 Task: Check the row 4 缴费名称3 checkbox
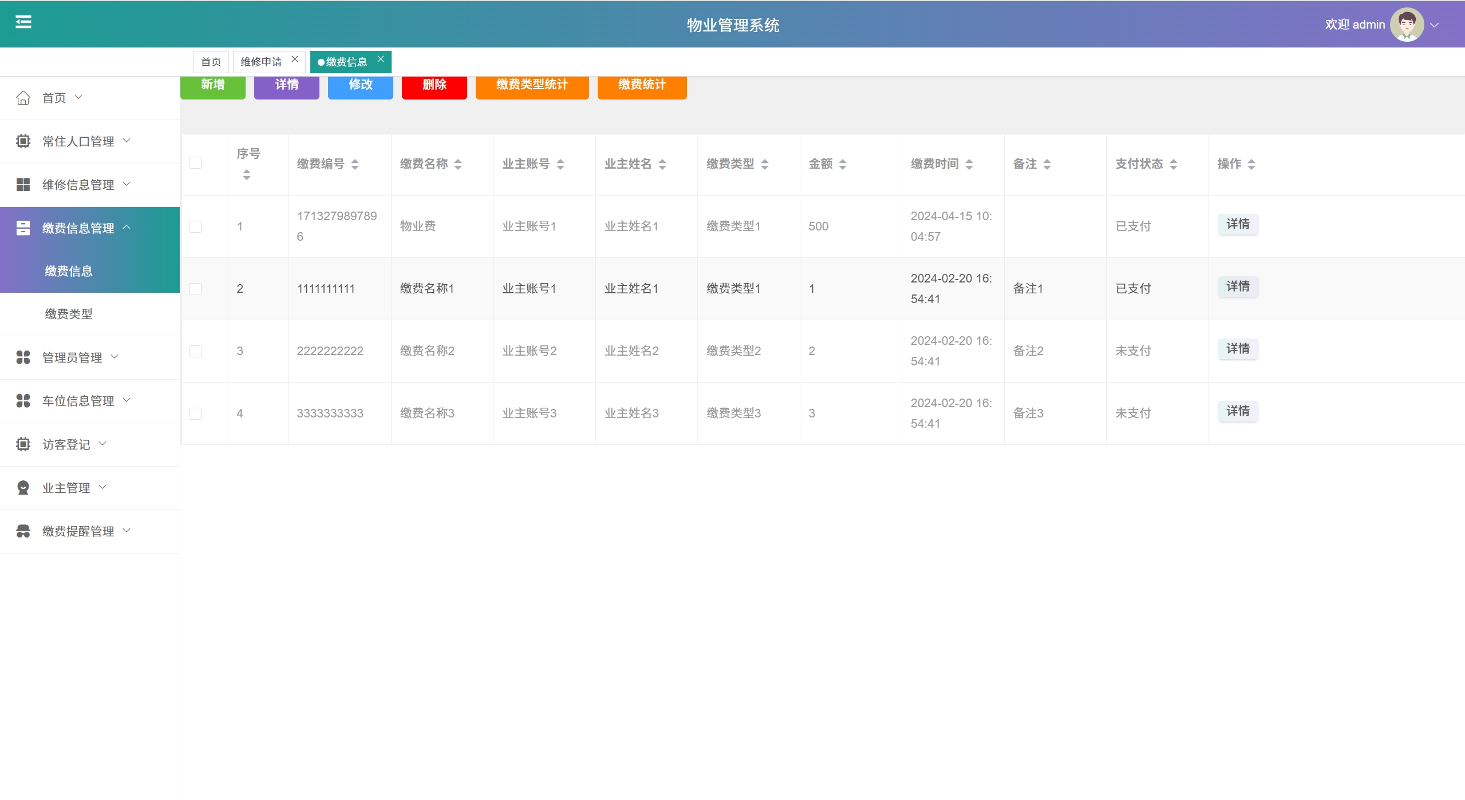pos(196,413)
